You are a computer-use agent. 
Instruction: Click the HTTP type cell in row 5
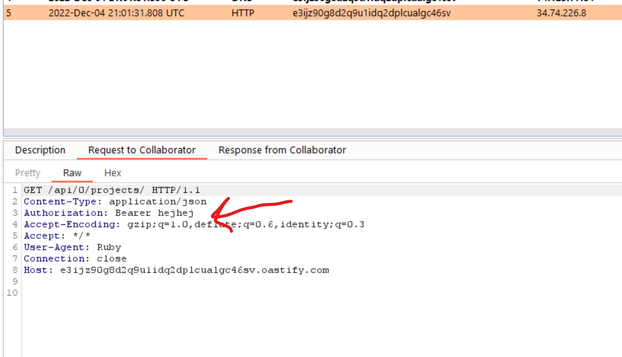click(243, 13)
